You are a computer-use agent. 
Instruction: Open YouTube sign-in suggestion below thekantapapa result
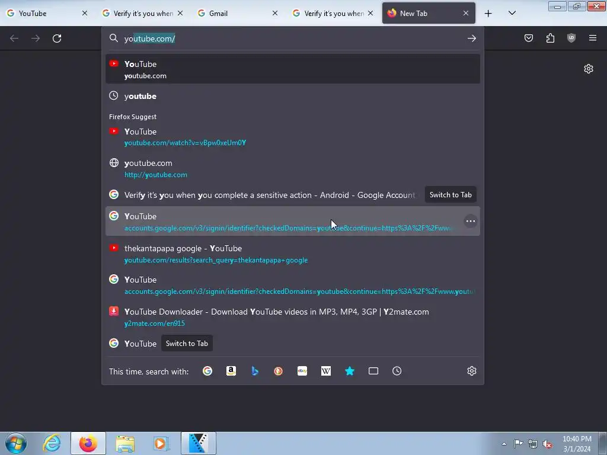click(x=293, y=286)
